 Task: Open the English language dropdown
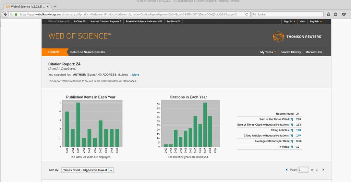coord(316,22)
